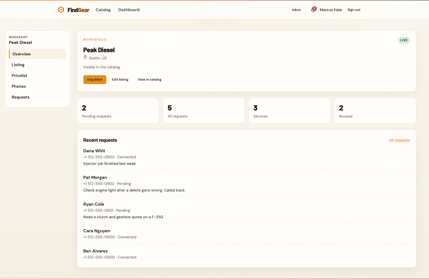Image resolution: width=429 pixels, height=279 pixels.
Task: Click the Edit listing button
Action: (x=120, y=79)
